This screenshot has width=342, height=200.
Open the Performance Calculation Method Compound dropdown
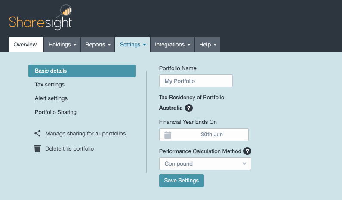point(205,164)
